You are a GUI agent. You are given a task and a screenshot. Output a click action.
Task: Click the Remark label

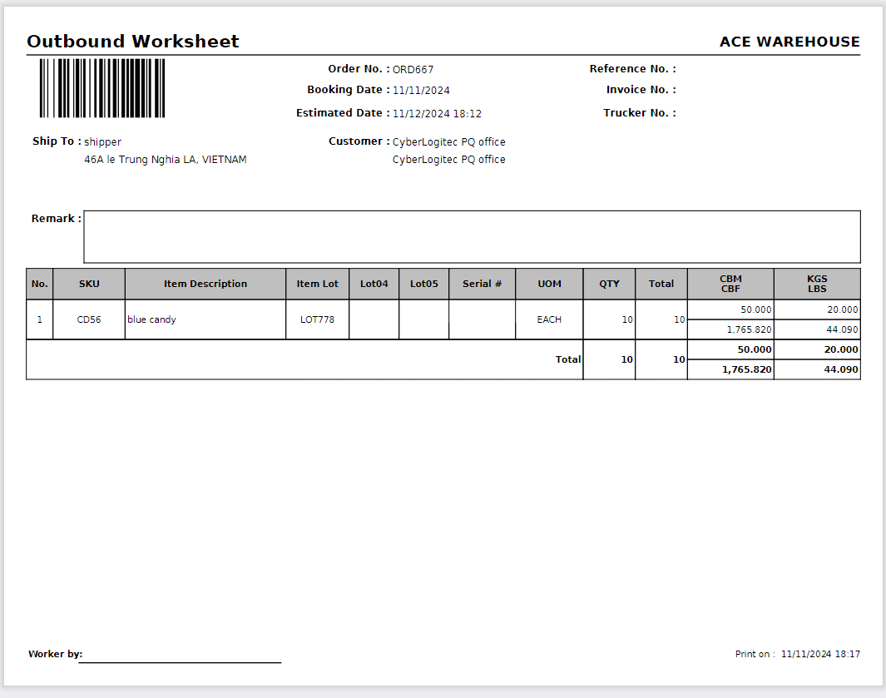click(x=56, y=219)
